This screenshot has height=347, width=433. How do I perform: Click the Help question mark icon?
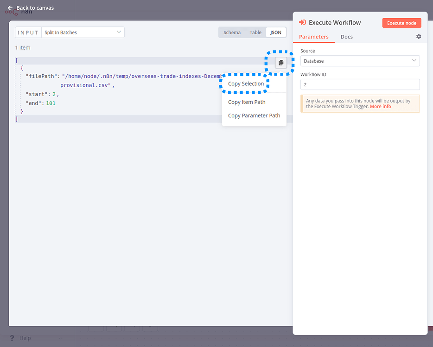click(13, 338)
